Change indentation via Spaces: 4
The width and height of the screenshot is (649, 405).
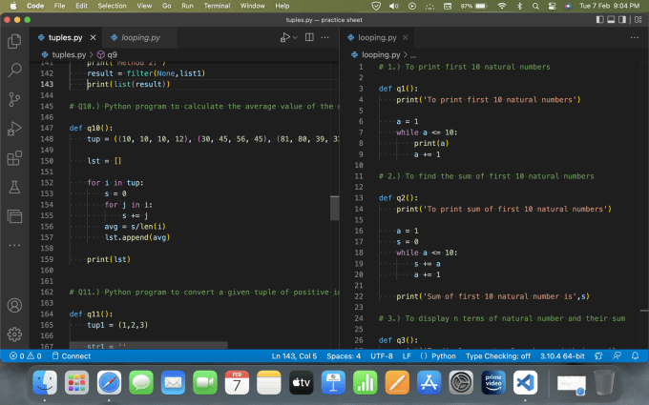pyautogui.click(x=344, y=355)
